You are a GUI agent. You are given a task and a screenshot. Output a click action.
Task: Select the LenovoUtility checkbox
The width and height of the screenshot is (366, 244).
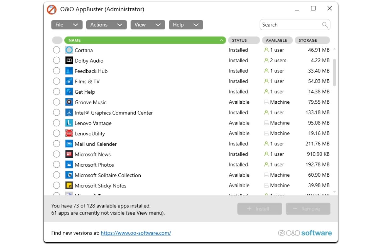56,133
